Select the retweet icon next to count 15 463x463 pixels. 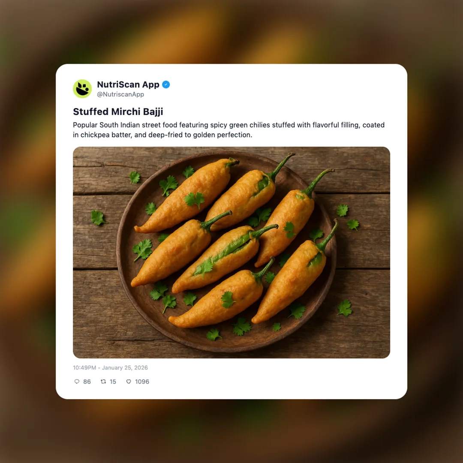tap(103, 382)
